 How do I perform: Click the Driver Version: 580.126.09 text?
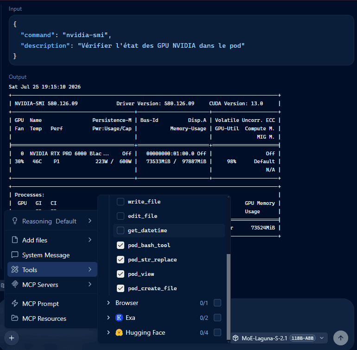(155, 103)
